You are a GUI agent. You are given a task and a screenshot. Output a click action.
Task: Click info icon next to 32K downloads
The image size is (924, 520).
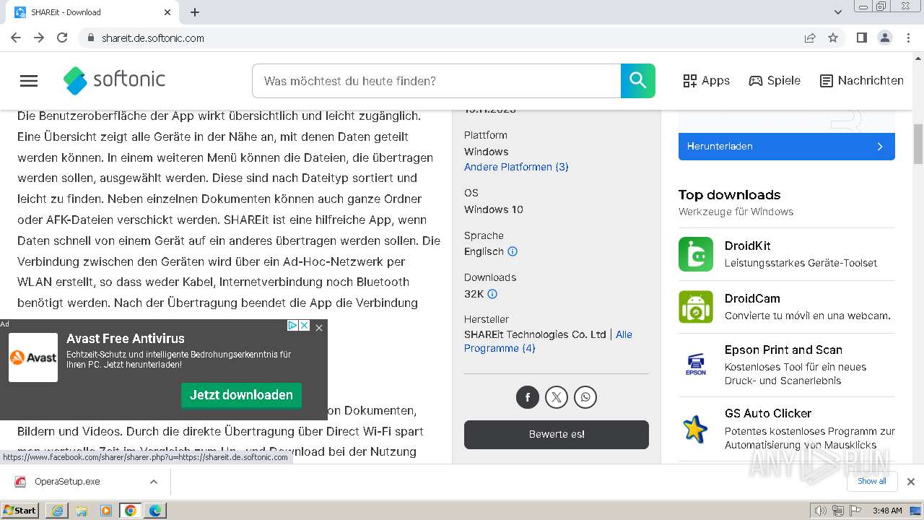click(492, 294)
